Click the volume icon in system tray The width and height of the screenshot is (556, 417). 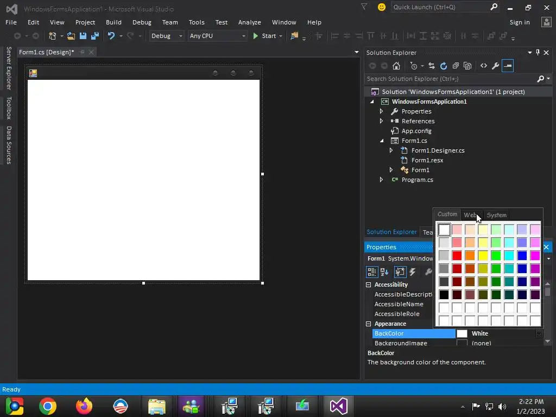pyautogui.click(x=502, y=406)
